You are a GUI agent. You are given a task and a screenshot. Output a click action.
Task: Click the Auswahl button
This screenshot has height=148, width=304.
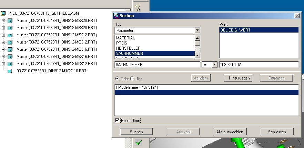(183, 132)
